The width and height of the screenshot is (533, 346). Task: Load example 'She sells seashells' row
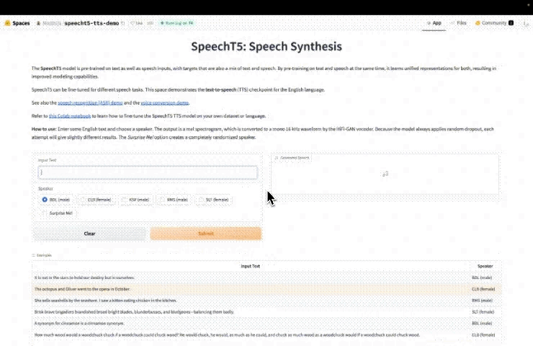[266, 301]
